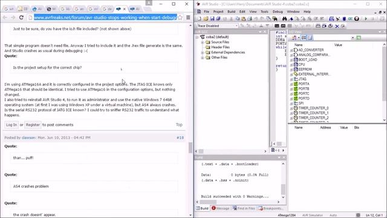Expand PORTB register group
This screenshot has height=218, width=387.
pyautogui.click(x=291, y=89)
